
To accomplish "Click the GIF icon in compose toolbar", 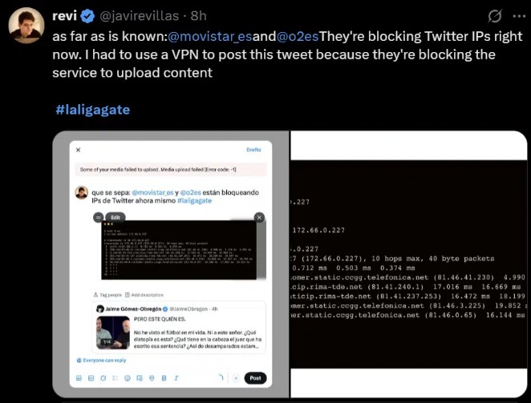I will 91,378.
